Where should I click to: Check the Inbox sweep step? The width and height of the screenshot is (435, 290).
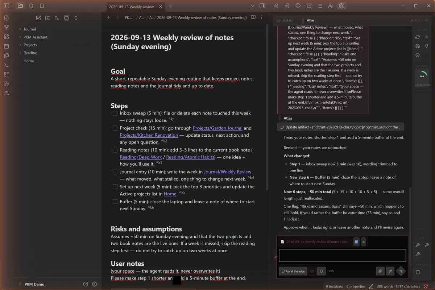pos(115,113)
